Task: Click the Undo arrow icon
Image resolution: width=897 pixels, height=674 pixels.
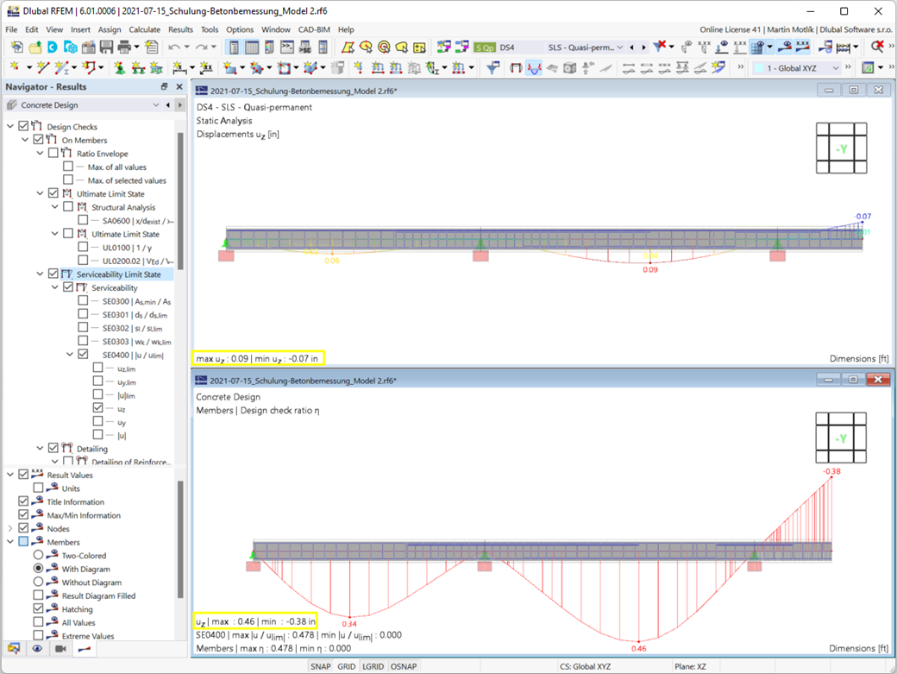Action: (x=175, y=47)
